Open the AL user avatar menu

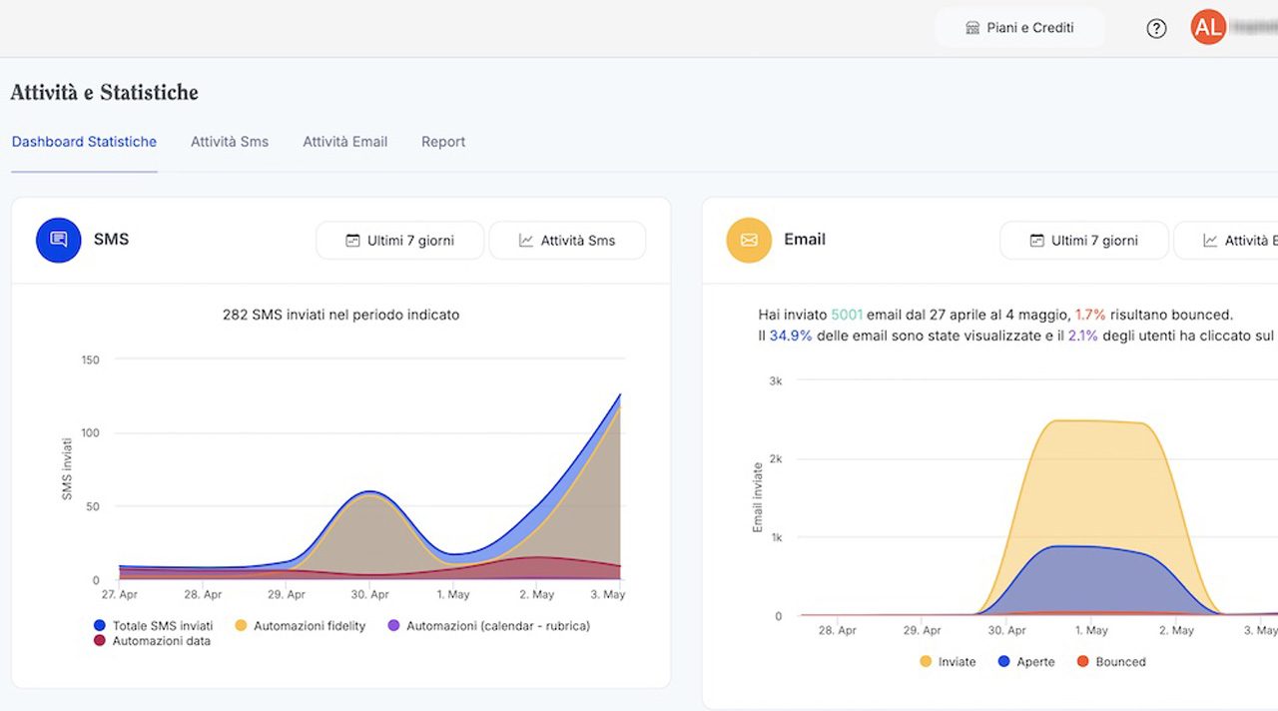click(x=1208, y=28)
